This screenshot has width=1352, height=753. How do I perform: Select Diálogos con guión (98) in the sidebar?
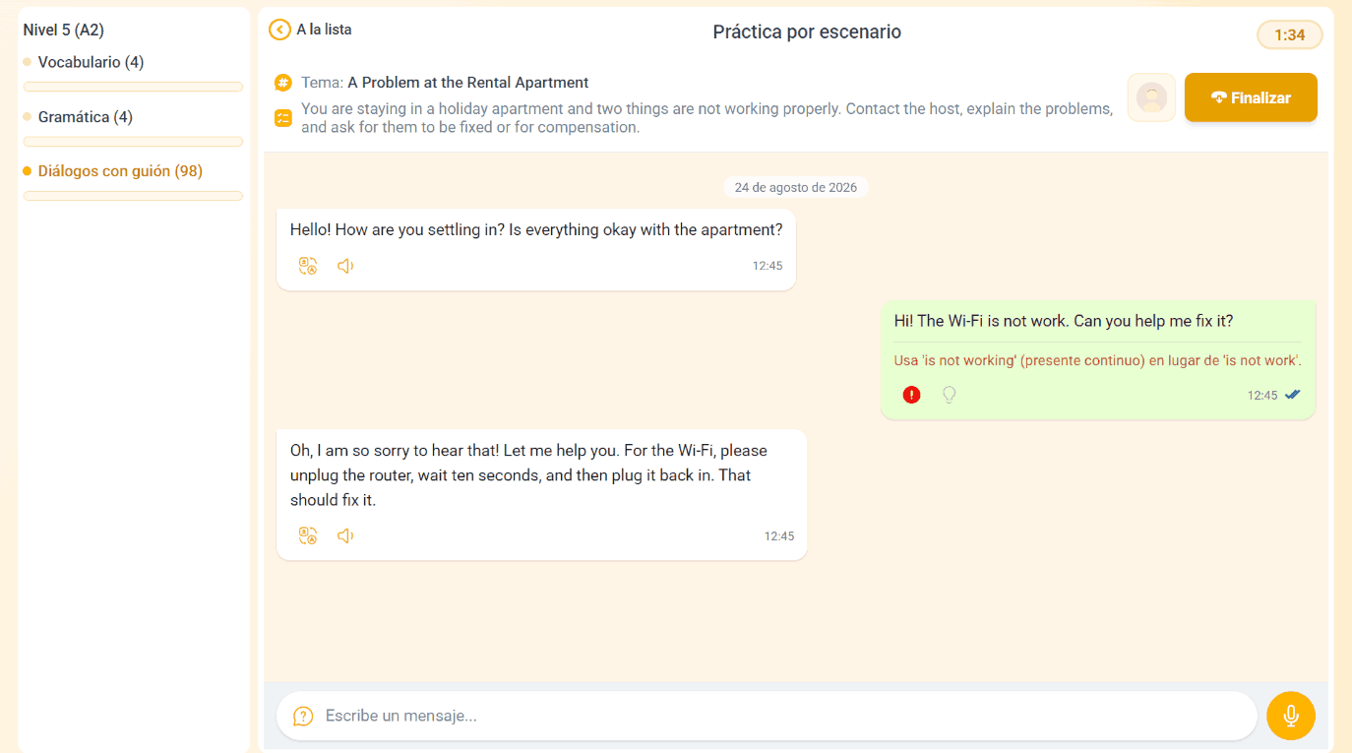click(x=120, y=171)
